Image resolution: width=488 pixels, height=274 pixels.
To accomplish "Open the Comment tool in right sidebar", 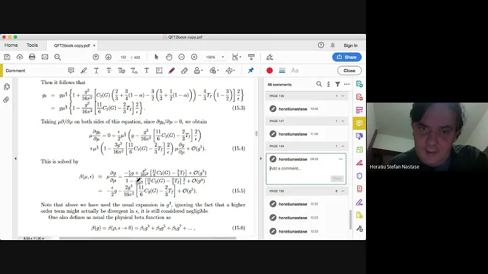I will 359,123.
